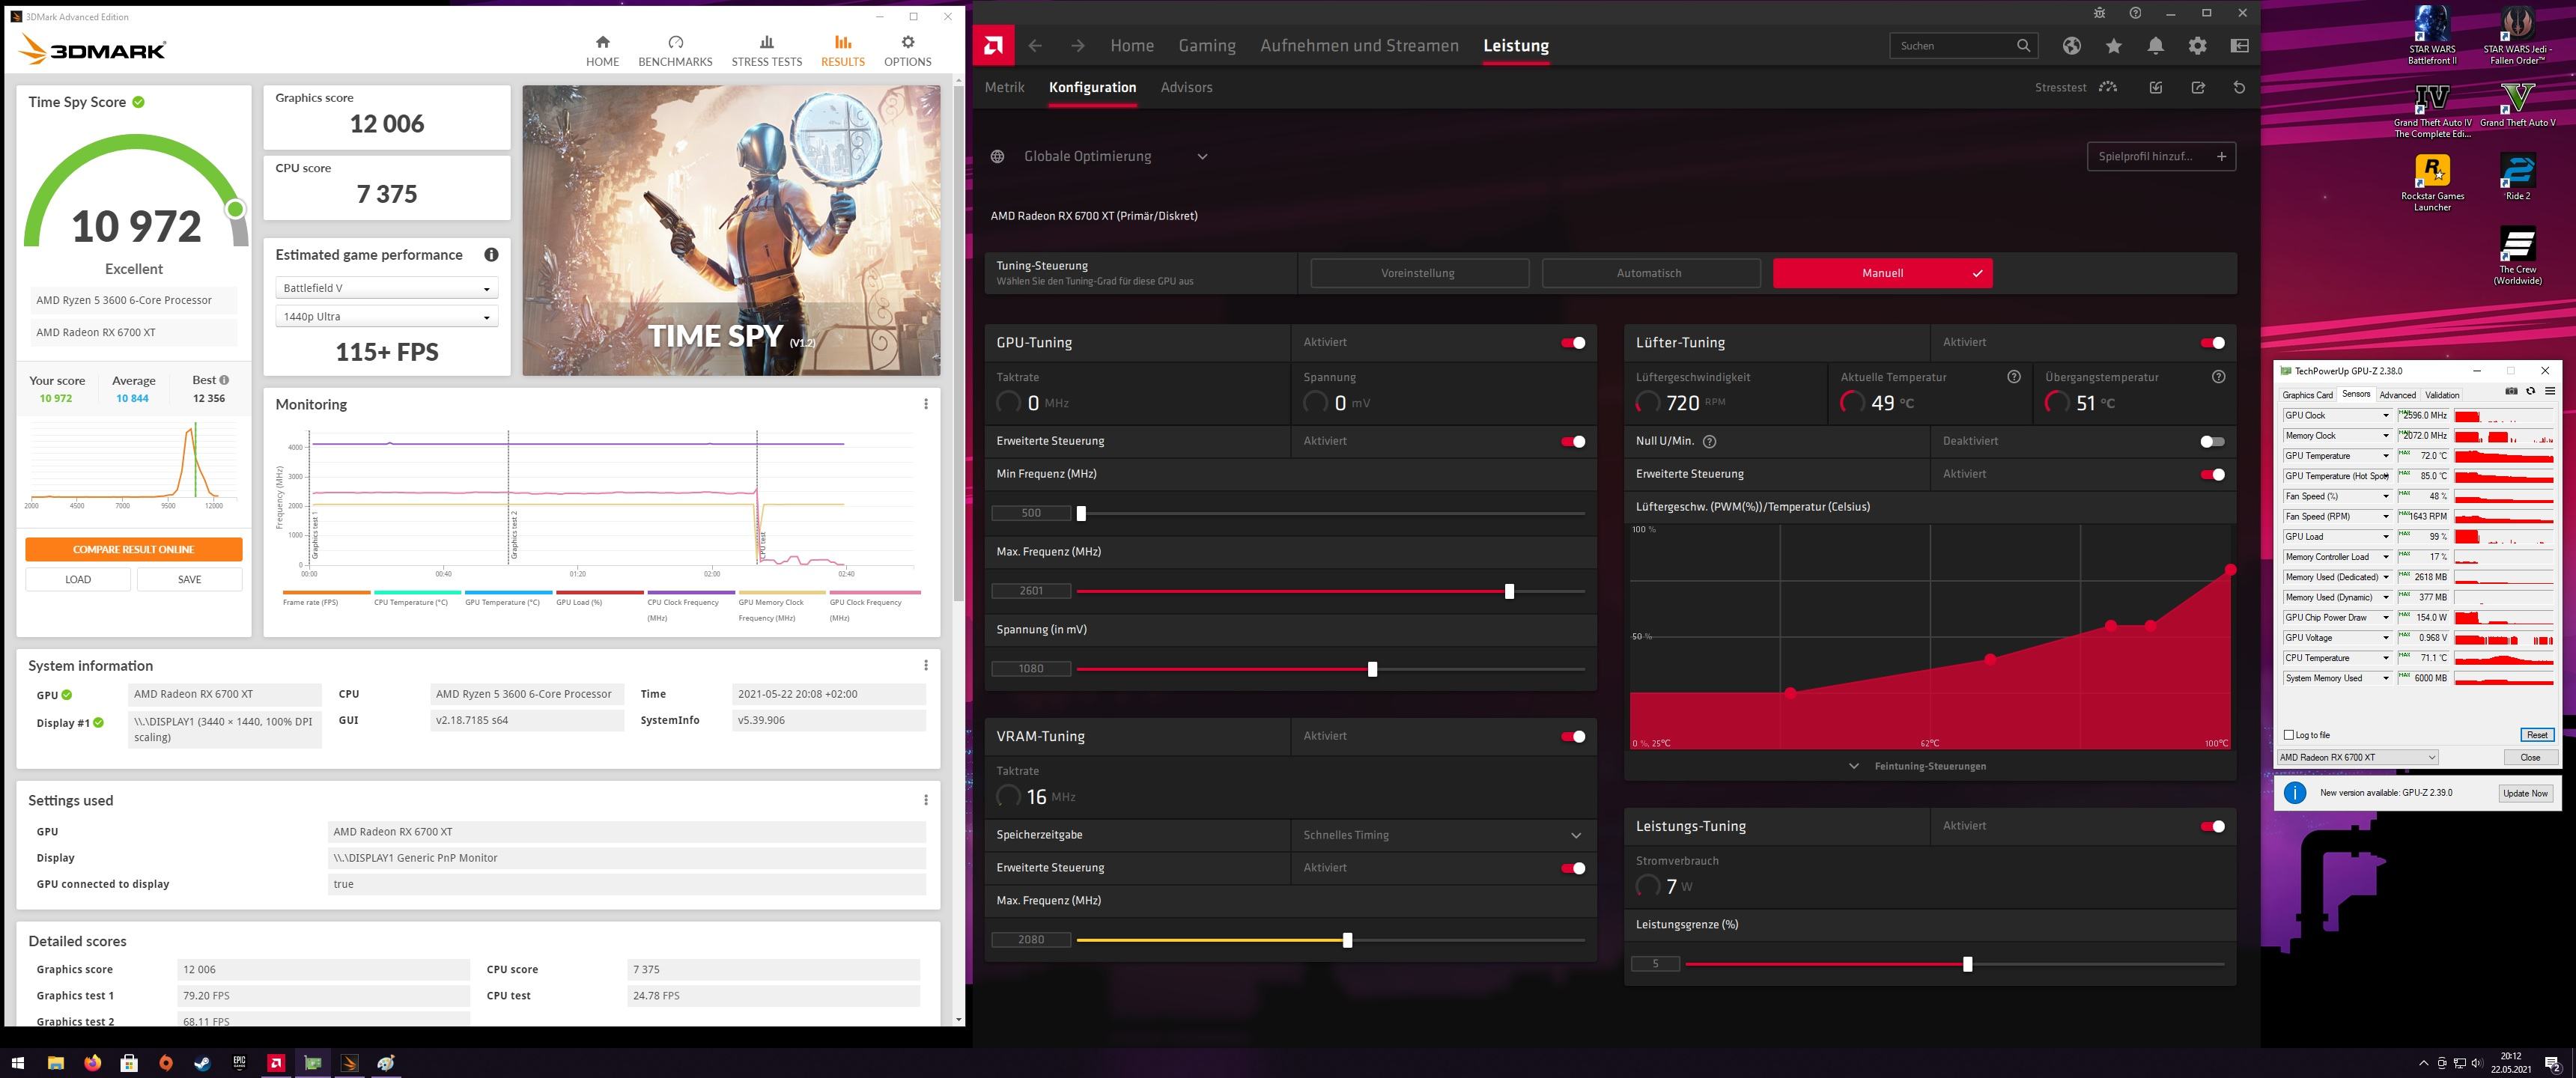Disable the GPU-Tuning toggle
The image size is (2576, 1078).
click(x=1572, y=343)
